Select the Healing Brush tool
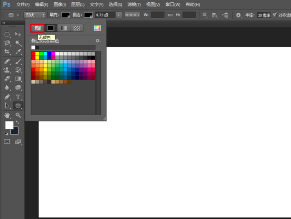The image size is (291, 219). tap(7, 61)
